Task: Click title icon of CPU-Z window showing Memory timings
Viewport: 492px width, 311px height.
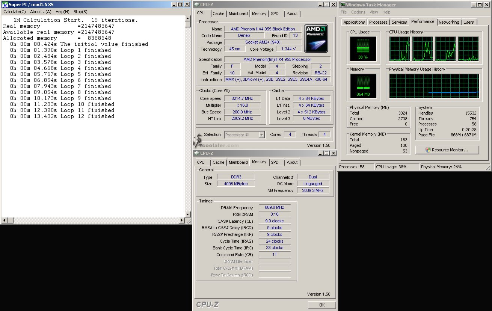Action: point(197,153)
